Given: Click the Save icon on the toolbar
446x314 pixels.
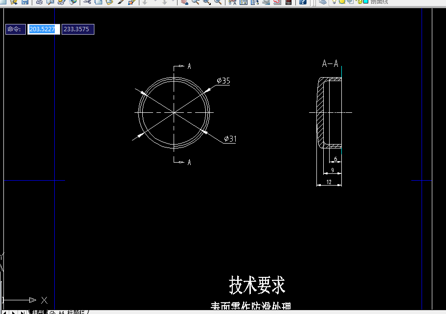Looking at the screenshot, I should coord(24,2).
